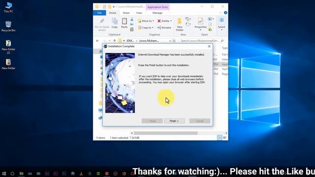Click the Finish button in the installer

pos(174,121)
